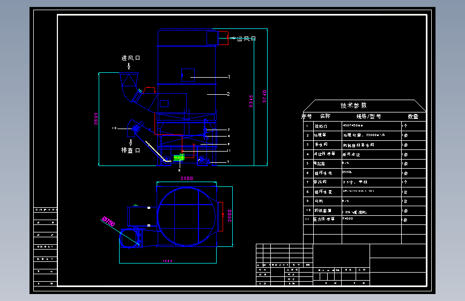Select the horizontal 2500 width dimension
Screen dimensions: 465x301
[x=187, y=178]
